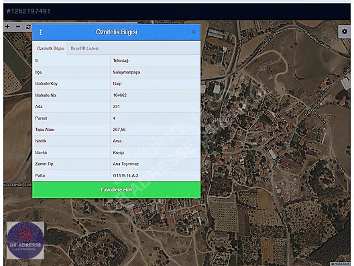
Task: Click the Pafta row label
Action: click(x=40, y=175)
